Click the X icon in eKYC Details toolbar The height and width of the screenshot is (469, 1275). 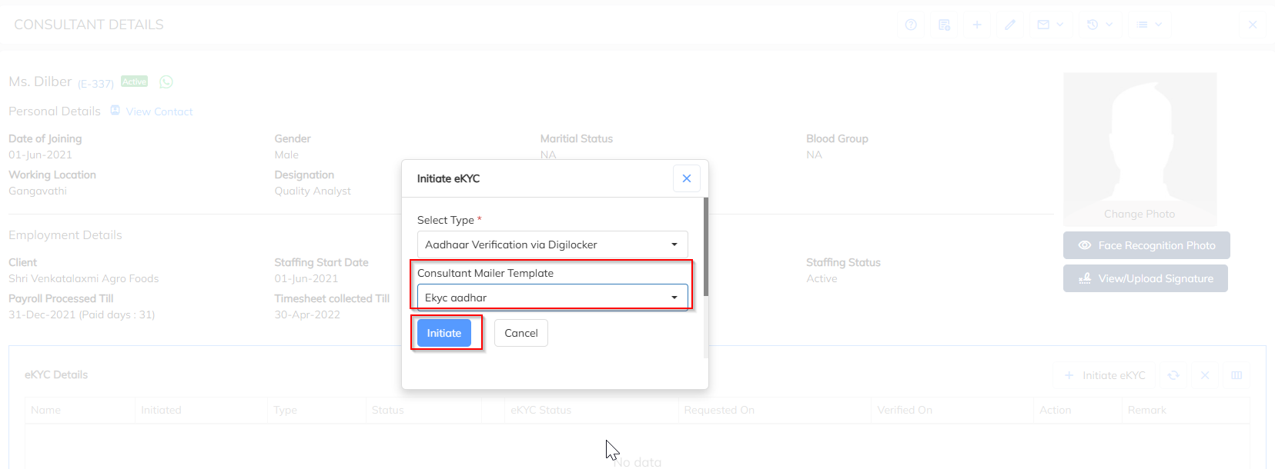[1205, 375]
